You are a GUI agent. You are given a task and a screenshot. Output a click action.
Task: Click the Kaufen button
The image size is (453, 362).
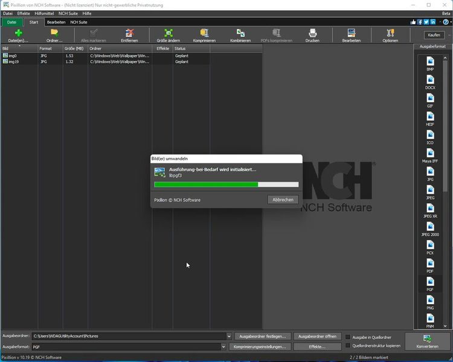[x=434, y=35]
